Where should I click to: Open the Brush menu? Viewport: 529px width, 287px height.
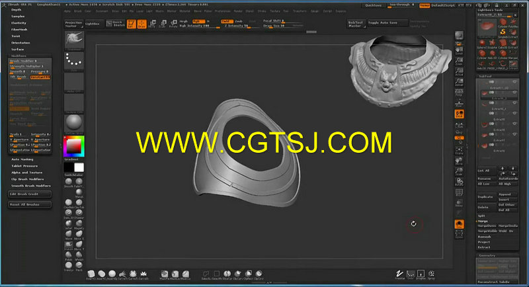(x=78, y=11)
